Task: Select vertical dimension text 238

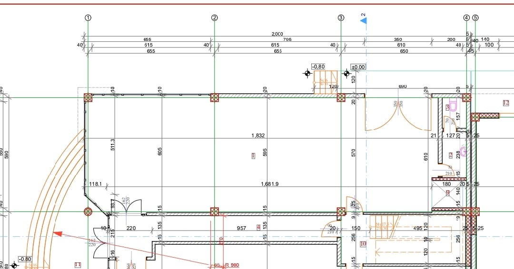Action: pos(458,154)
